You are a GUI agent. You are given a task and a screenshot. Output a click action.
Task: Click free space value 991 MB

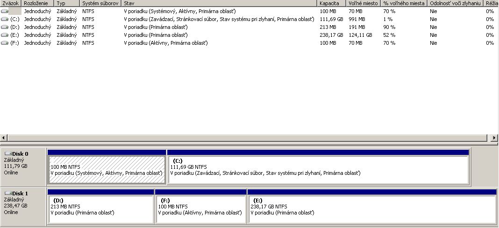(357, 19)
